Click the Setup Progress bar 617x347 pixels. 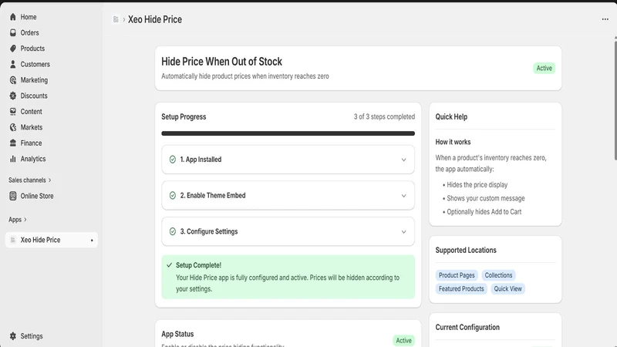tap(288, 133)
